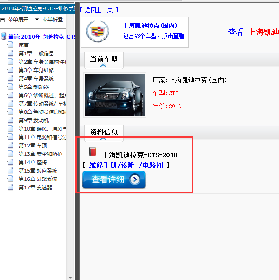
Task: Click the page icon next to 第12章 车顶
Action: coord(11,146)
